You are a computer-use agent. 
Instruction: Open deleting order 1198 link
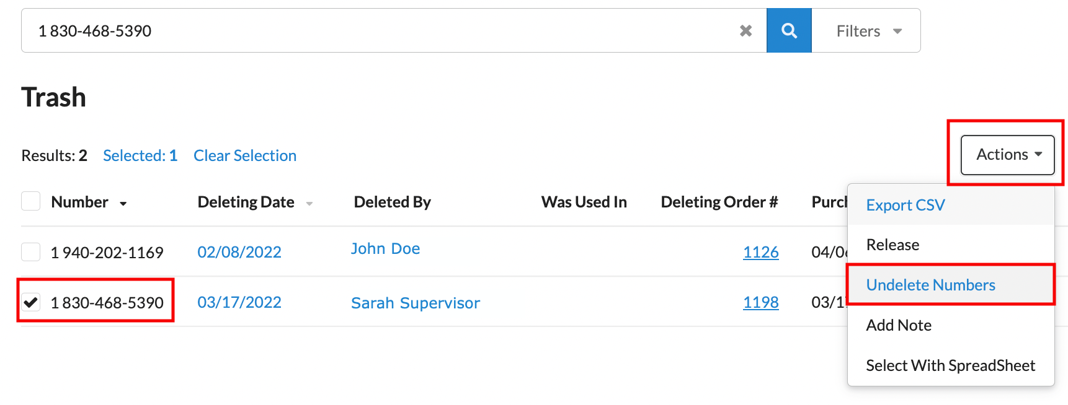point(761,302)
